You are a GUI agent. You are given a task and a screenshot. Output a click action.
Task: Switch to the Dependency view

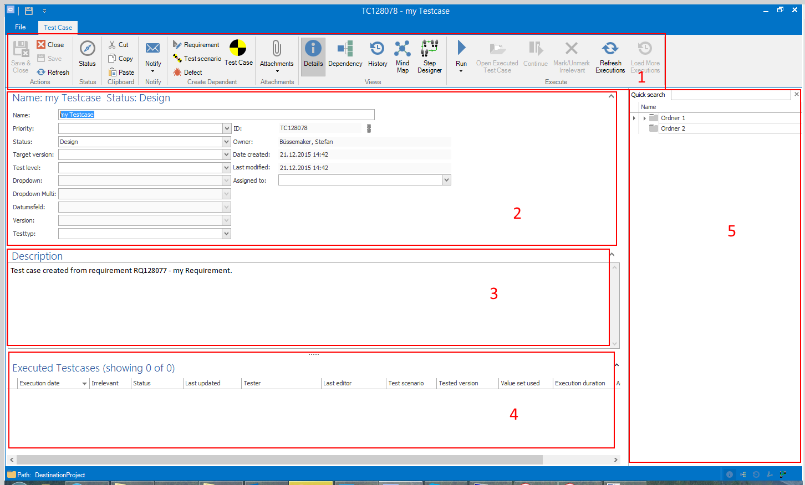point(345,54)
